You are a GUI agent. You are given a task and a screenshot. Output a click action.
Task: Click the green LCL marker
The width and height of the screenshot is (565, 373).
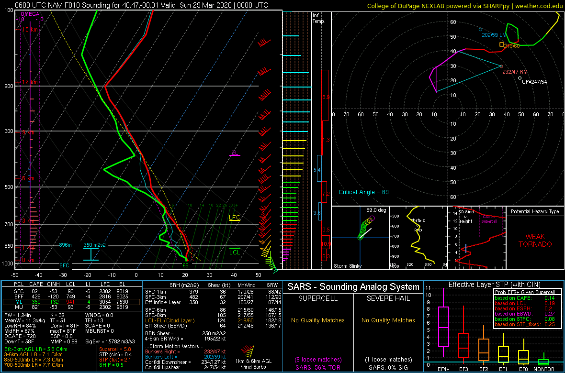235,251
